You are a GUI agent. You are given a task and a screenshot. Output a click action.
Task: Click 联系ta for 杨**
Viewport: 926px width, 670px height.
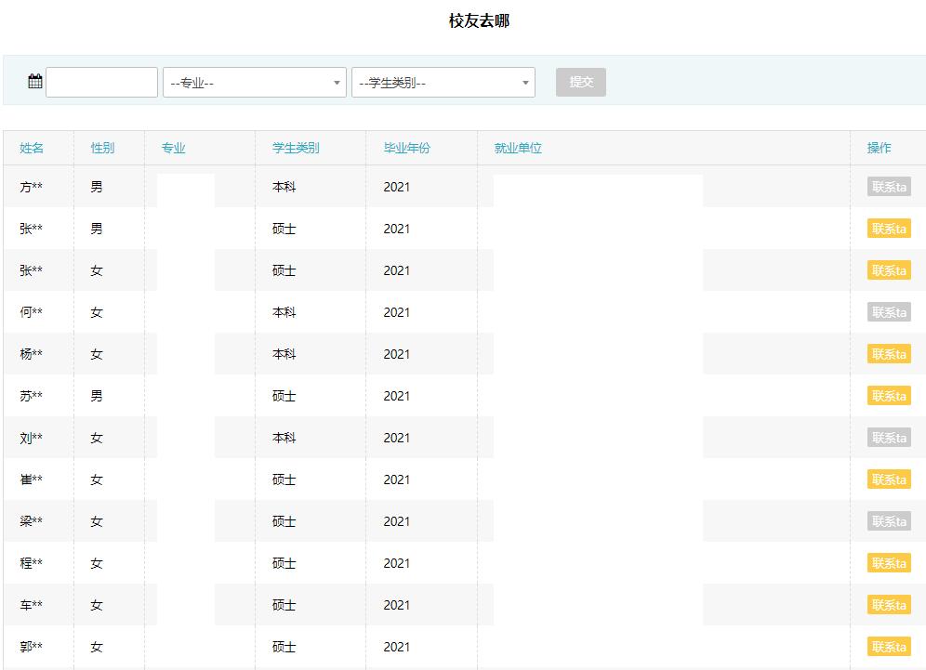(888, 354)
